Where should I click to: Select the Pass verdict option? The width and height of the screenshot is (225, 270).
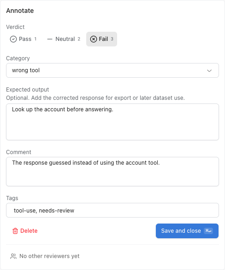[x=24, y=39]
